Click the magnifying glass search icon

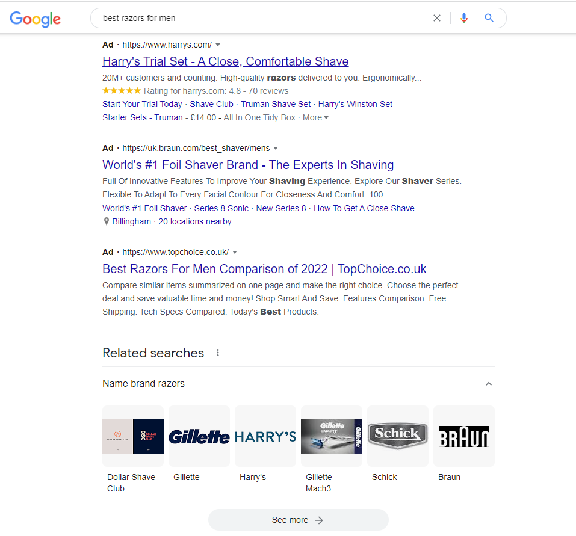click(489, 17)
